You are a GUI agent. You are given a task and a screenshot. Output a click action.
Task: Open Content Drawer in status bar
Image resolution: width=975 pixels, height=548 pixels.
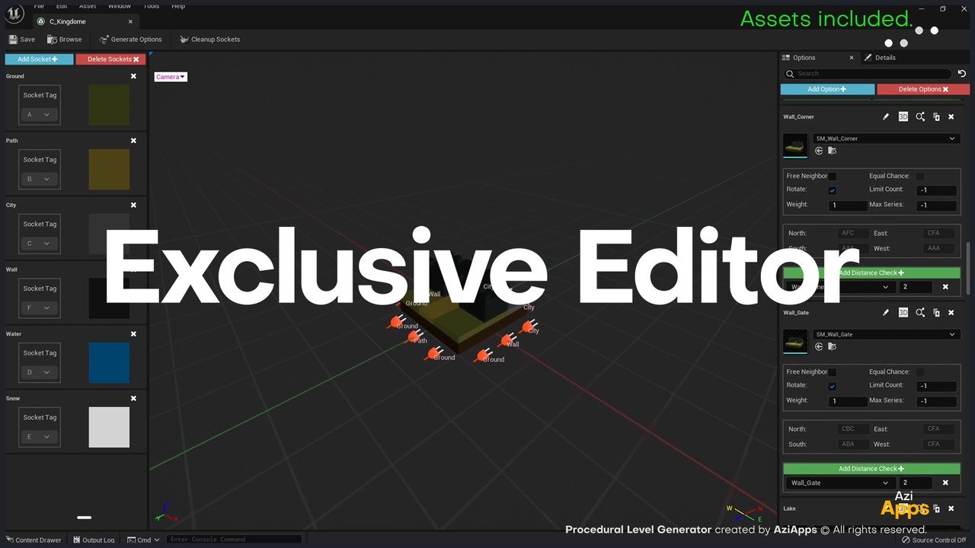pos(34,540)
